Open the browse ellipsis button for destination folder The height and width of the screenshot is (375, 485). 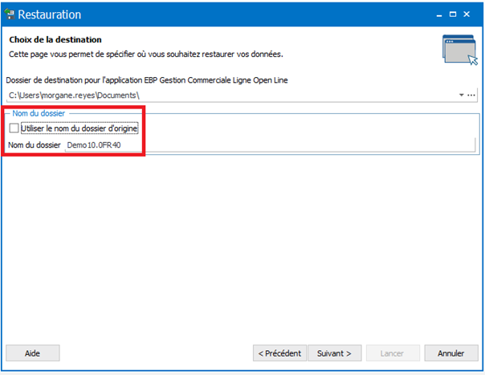tap(471, 96)
